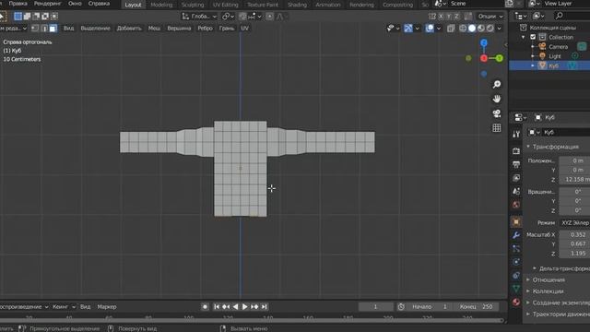Screen dimensions: 590x332
Task: Open the Tool properties tab
Action: tap(516, 135)
